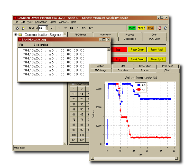Screen dimensions: 185x166
Task: Open the Windows menu
Action: (63, 22)
